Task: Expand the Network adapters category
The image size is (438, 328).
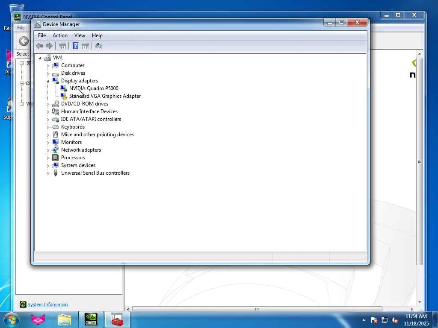Action: (x=48, y=150)
